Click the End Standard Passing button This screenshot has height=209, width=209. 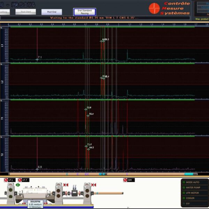pos(85,12)
